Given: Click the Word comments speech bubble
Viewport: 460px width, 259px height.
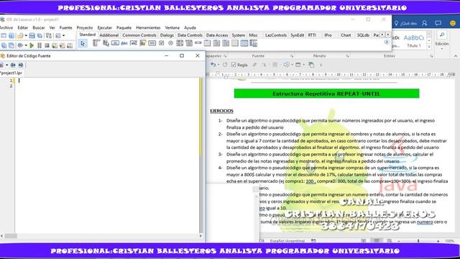Looking at the screenshot, I should (x=438, y=23).
